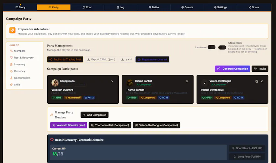Jump to Members section

(x=20, y=51)
